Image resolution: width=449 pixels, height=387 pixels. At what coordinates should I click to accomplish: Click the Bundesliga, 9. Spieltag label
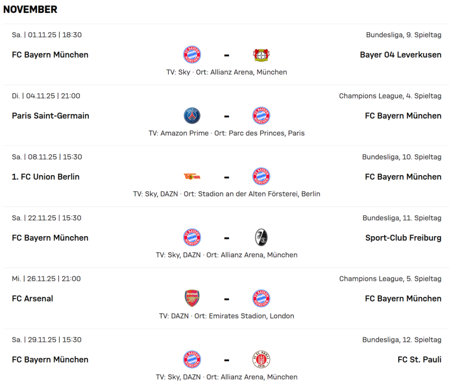[404, 35]
